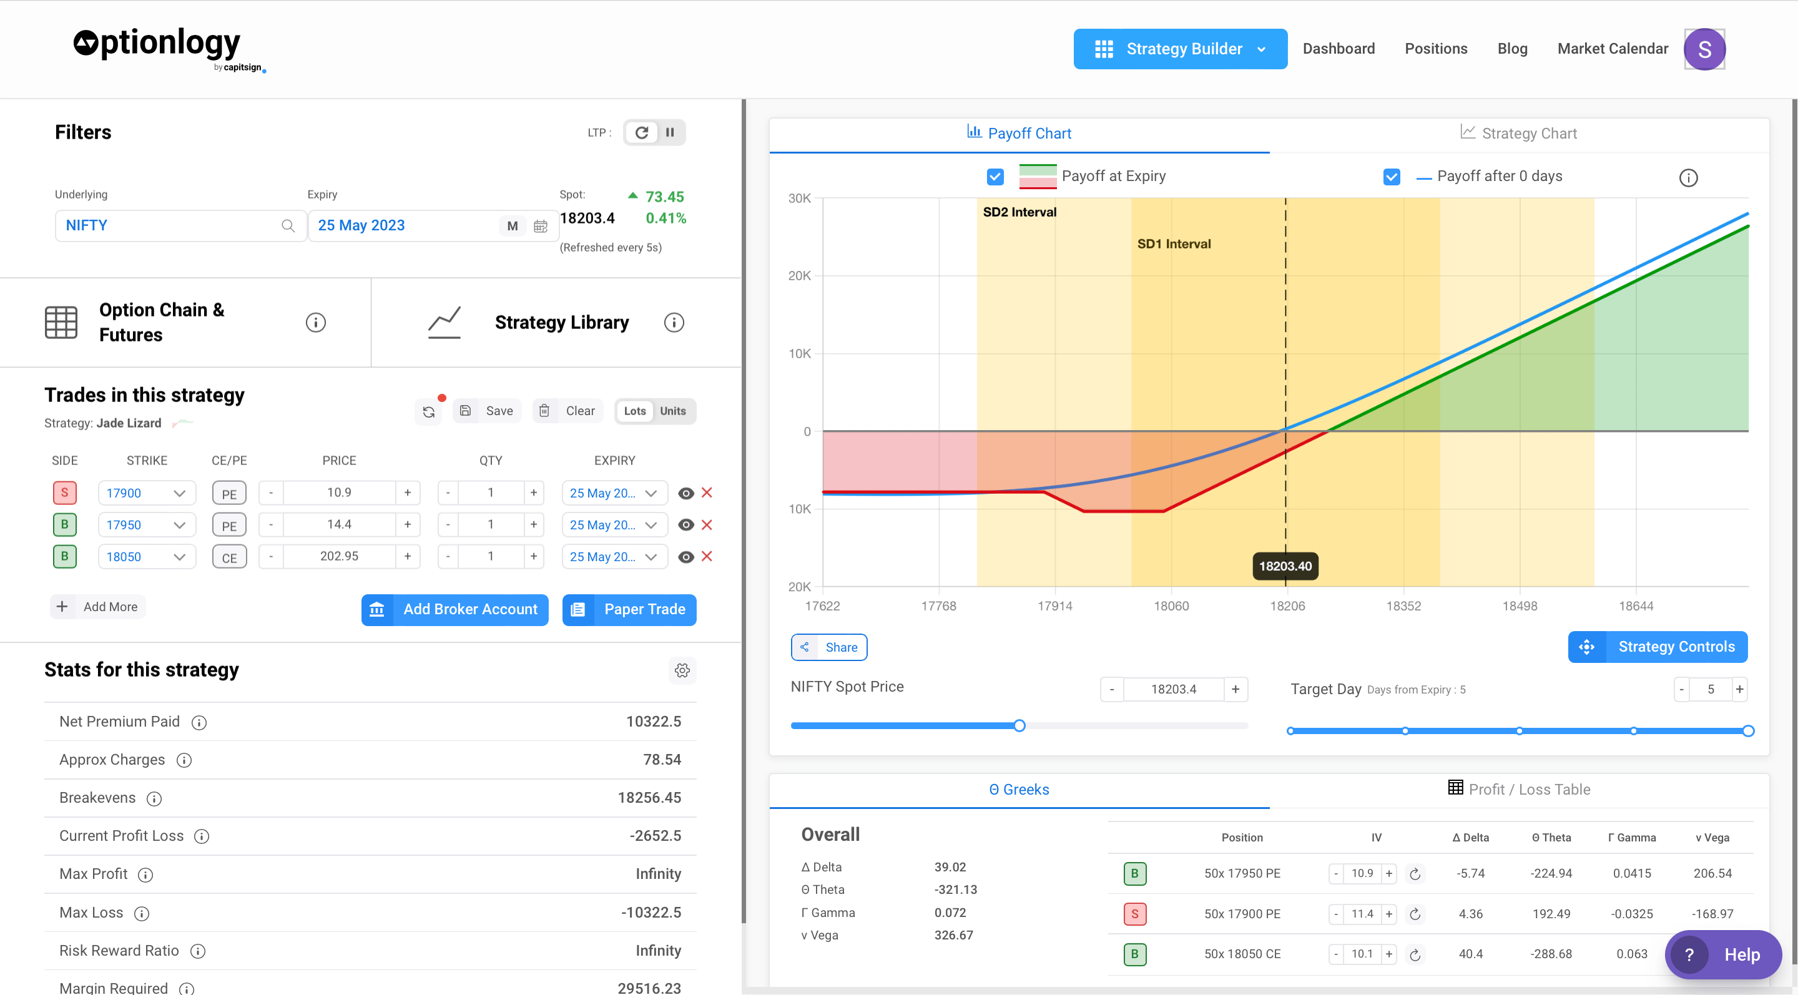Show Net Premium Paid info tooltip
1798x995 pixels.
(x=199, y=722)
